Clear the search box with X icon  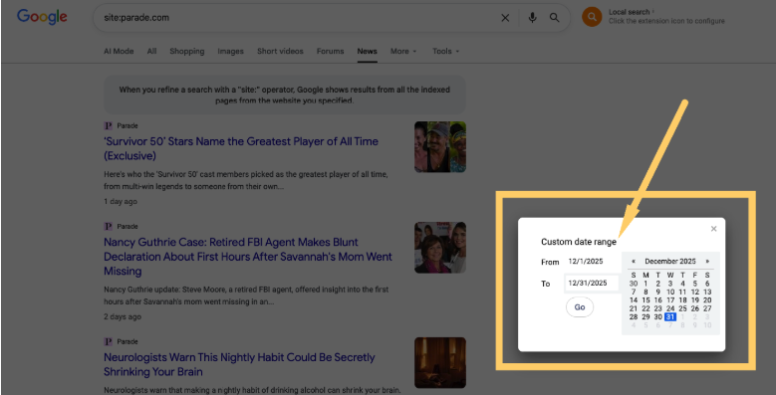click(505, 18)
